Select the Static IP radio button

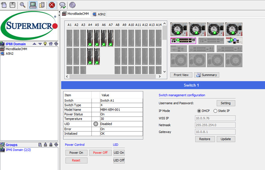(x=215, y=111)
